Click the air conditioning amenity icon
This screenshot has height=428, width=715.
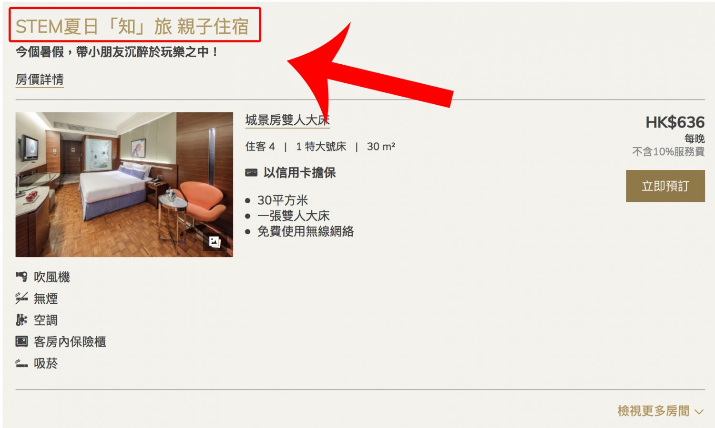pos(21,320)
